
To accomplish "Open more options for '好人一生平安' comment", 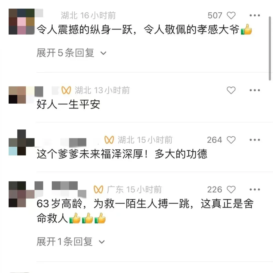I will coord(255,90).
